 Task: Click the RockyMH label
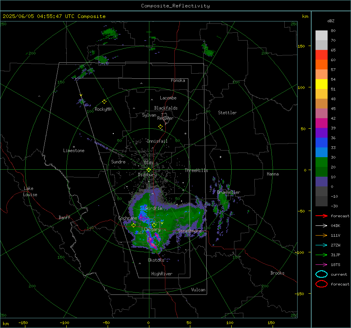pyautogui.click(x=103, y=109)
